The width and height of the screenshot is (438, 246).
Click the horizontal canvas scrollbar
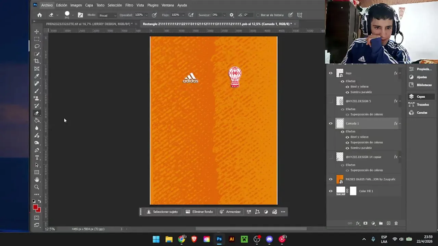251,229
